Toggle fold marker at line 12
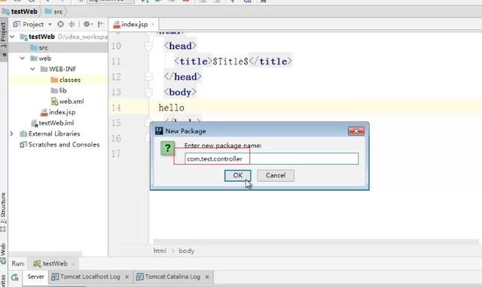Viewport: 482px width, 287px height. tap(148, 77)
